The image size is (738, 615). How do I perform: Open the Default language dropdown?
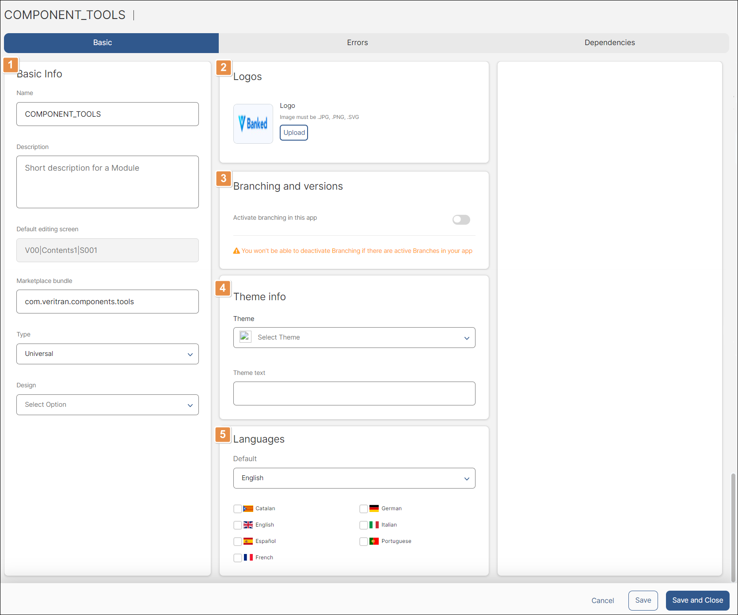(354, 478)
